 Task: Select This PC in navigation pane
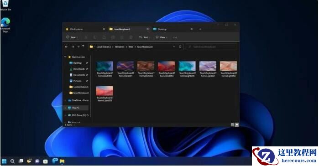(x=76, y=108)
